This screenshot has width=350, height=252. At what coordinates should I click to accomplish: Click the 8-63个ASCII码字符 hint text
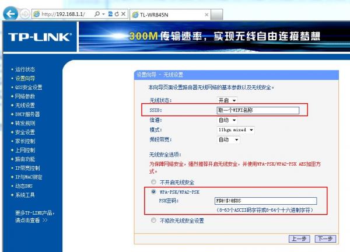tap(265, 210)
